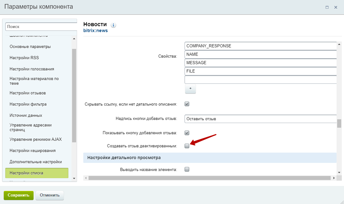
Task: Click the content panel scroll-down arrow
Action: (339, 173)
